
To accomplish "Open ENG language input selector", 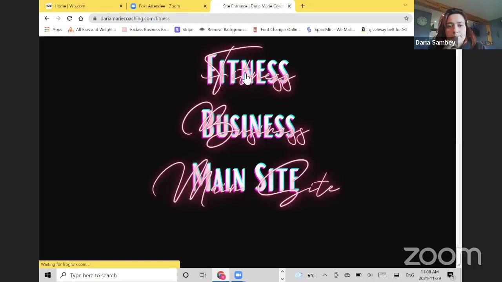I will point(410,275).
